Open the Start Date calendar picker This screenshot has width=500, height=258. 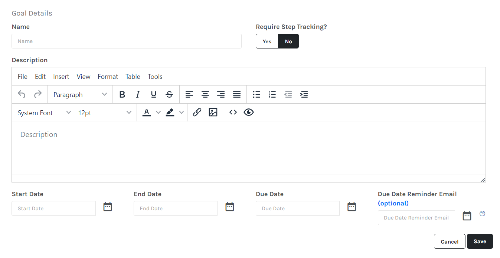[x=108, y=207]
